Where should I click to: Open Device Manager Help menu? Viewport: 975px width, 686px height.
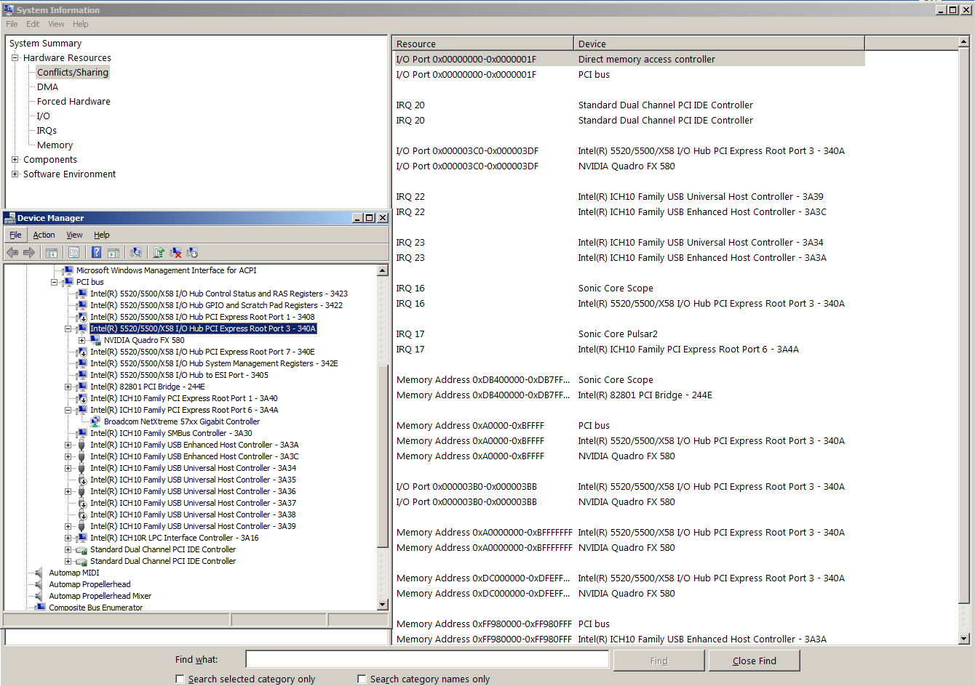[102, 235]
